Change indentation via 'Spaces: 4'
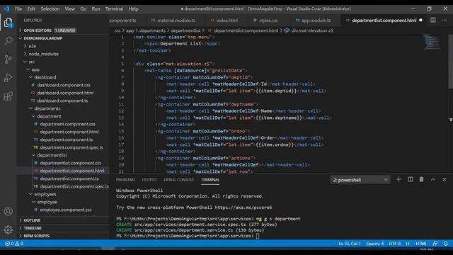The image size is (453, 255). coord(374,244)
